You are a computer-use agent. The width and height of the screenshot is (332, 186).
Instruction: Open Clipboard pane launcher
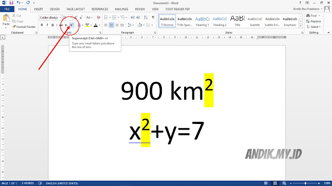[x=36, y=33]
